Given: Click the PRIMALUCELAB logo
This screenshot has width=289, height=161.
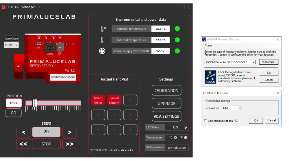Looking at the screenshot, I should 44,17.
